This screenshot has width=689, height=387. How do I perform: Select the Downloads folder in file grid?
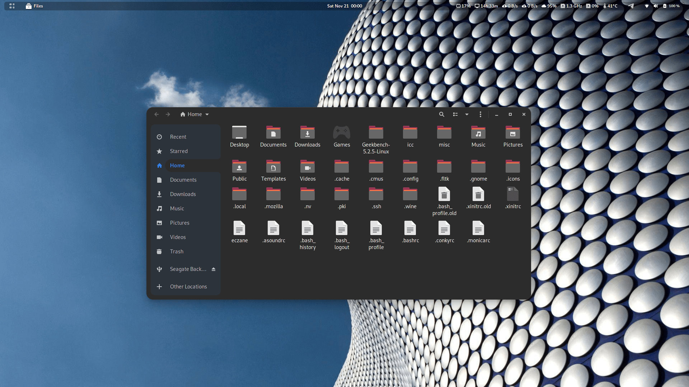307,133
